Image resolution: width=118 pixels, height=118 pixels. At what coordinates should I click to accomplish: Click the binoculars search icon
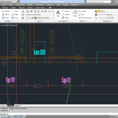113,2
